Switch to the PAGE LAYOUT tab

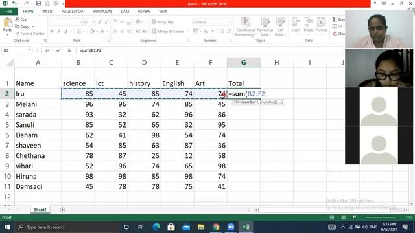tap(73, 12)
